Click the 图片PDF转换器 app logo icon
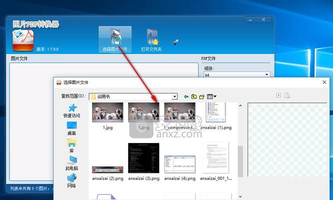 pos(23,40)
